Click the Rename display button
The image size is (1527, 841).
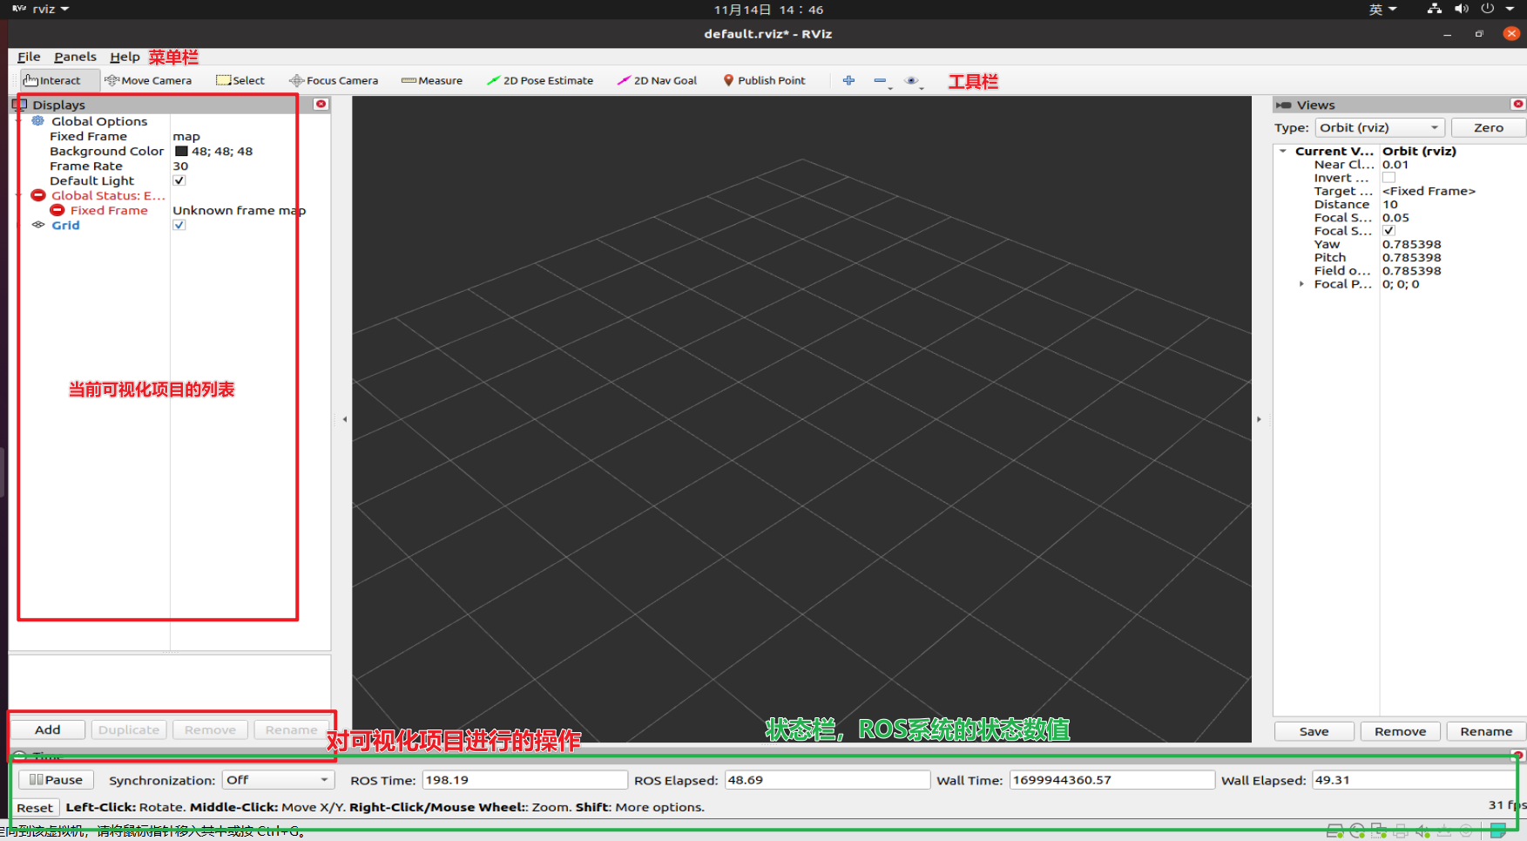tap(291, 729)
